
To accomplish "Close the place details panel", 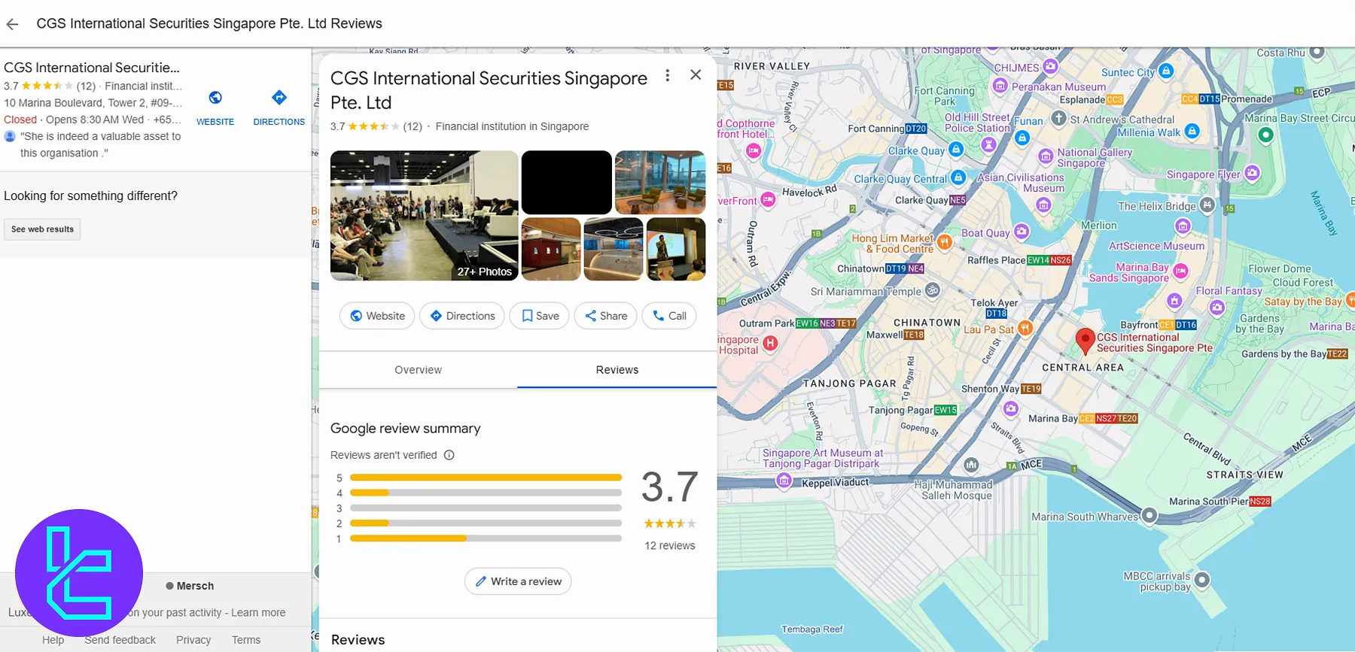I will pos(696,74).
